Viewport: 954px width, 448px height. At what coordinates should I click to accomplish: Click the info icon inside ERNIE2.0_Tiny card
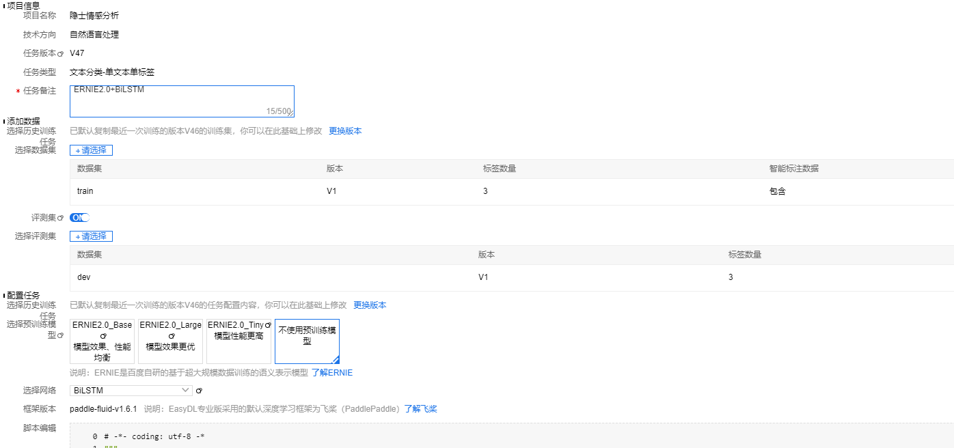[x=267, y=324]
